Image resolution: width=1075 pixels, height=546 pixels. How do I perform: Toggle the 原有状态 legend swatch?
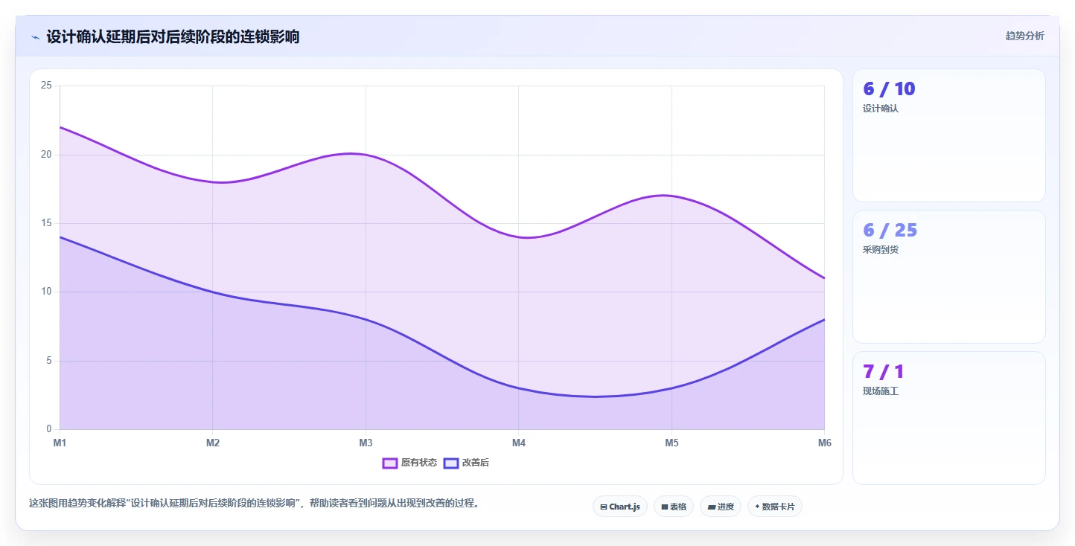pyautogui.click(x=390, y=463)
